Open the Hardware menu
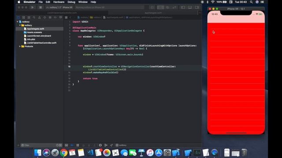Image resolution: width=282 pixels, height=158 pixels. [x=59, y=2]
